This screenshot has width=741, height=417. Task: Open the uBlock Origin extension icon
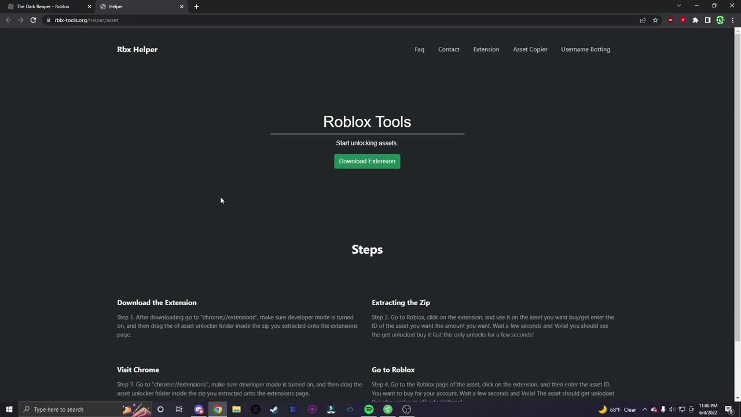point(671,20)
